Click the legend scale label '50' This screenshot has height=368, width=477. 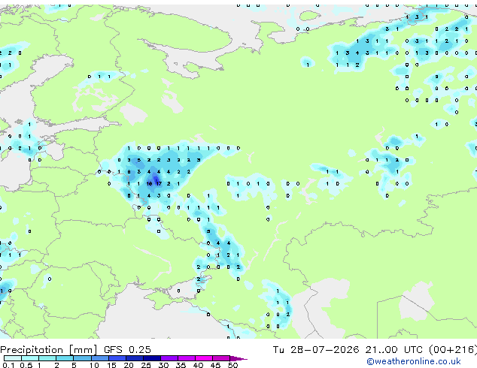point(233,365)
